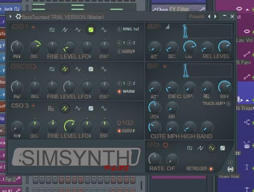Select triangle LFO waveform

point(212,148)
